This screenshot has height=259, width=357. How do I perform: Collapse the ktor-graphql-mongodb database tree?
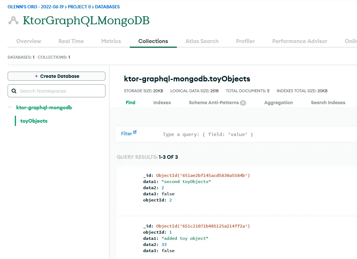click(10, 107)
